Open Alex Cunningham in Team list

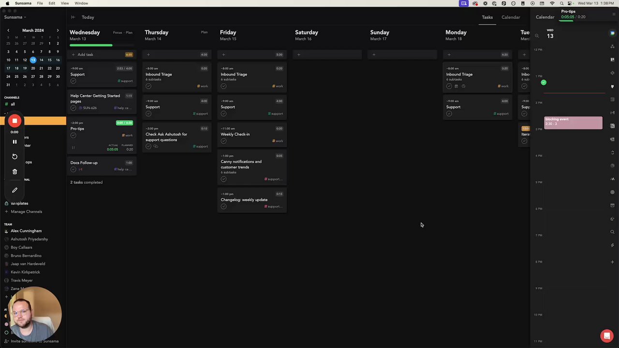26,231
